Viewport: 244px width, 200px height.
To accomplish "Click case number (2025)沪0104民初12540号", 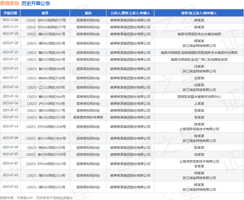I will 45,127.
